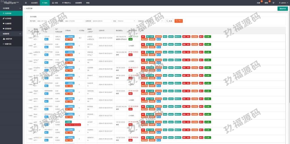Screen dimensions: 290x144
Task: Collapse the 会员管理 sidebar section
Action: [11, 8]
